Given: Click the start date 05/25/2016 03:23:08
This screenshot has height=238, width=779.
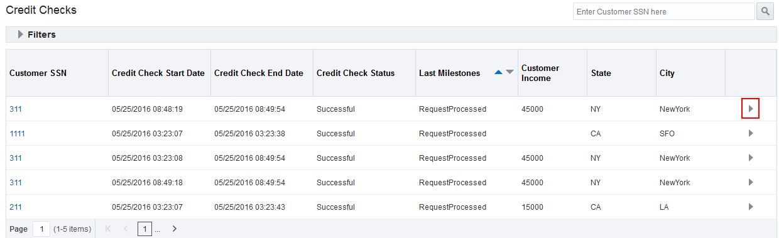Looking at the screenshot, I should coord(147,158).
